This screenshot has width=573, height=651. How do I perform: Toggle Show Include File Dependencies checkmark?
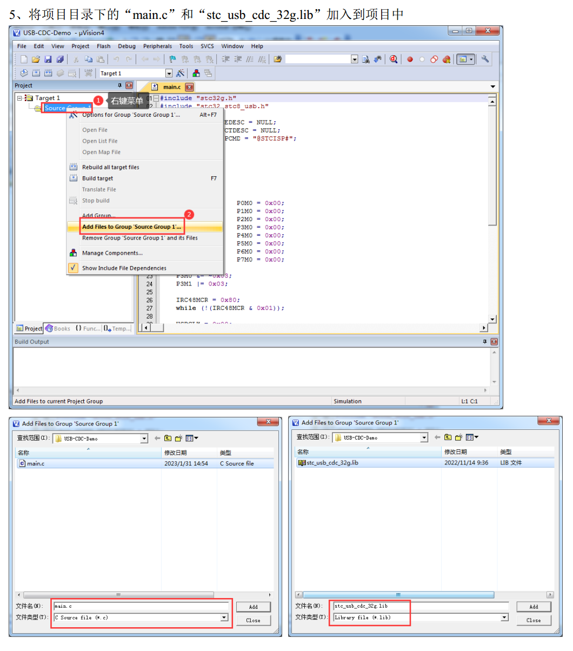(x=74, y=268)
